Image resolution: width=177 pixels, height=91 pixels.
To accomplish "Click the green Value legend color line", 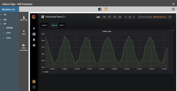I will 44,72.
